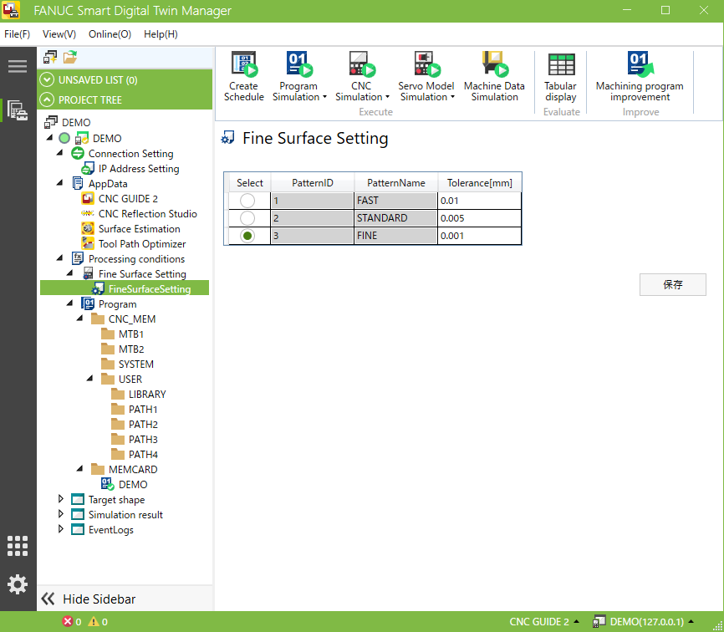The height and width of the screenshot is (632, 724).
Task: Select the FAST pattern radio button
Action: [x=247, y=201]
